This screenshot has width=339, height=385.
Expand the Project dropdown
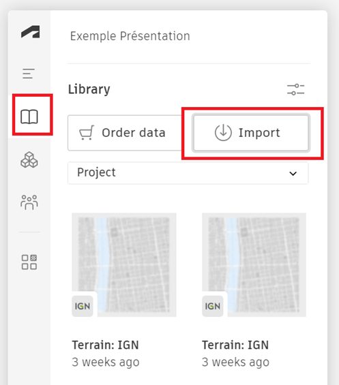[188, 173]
